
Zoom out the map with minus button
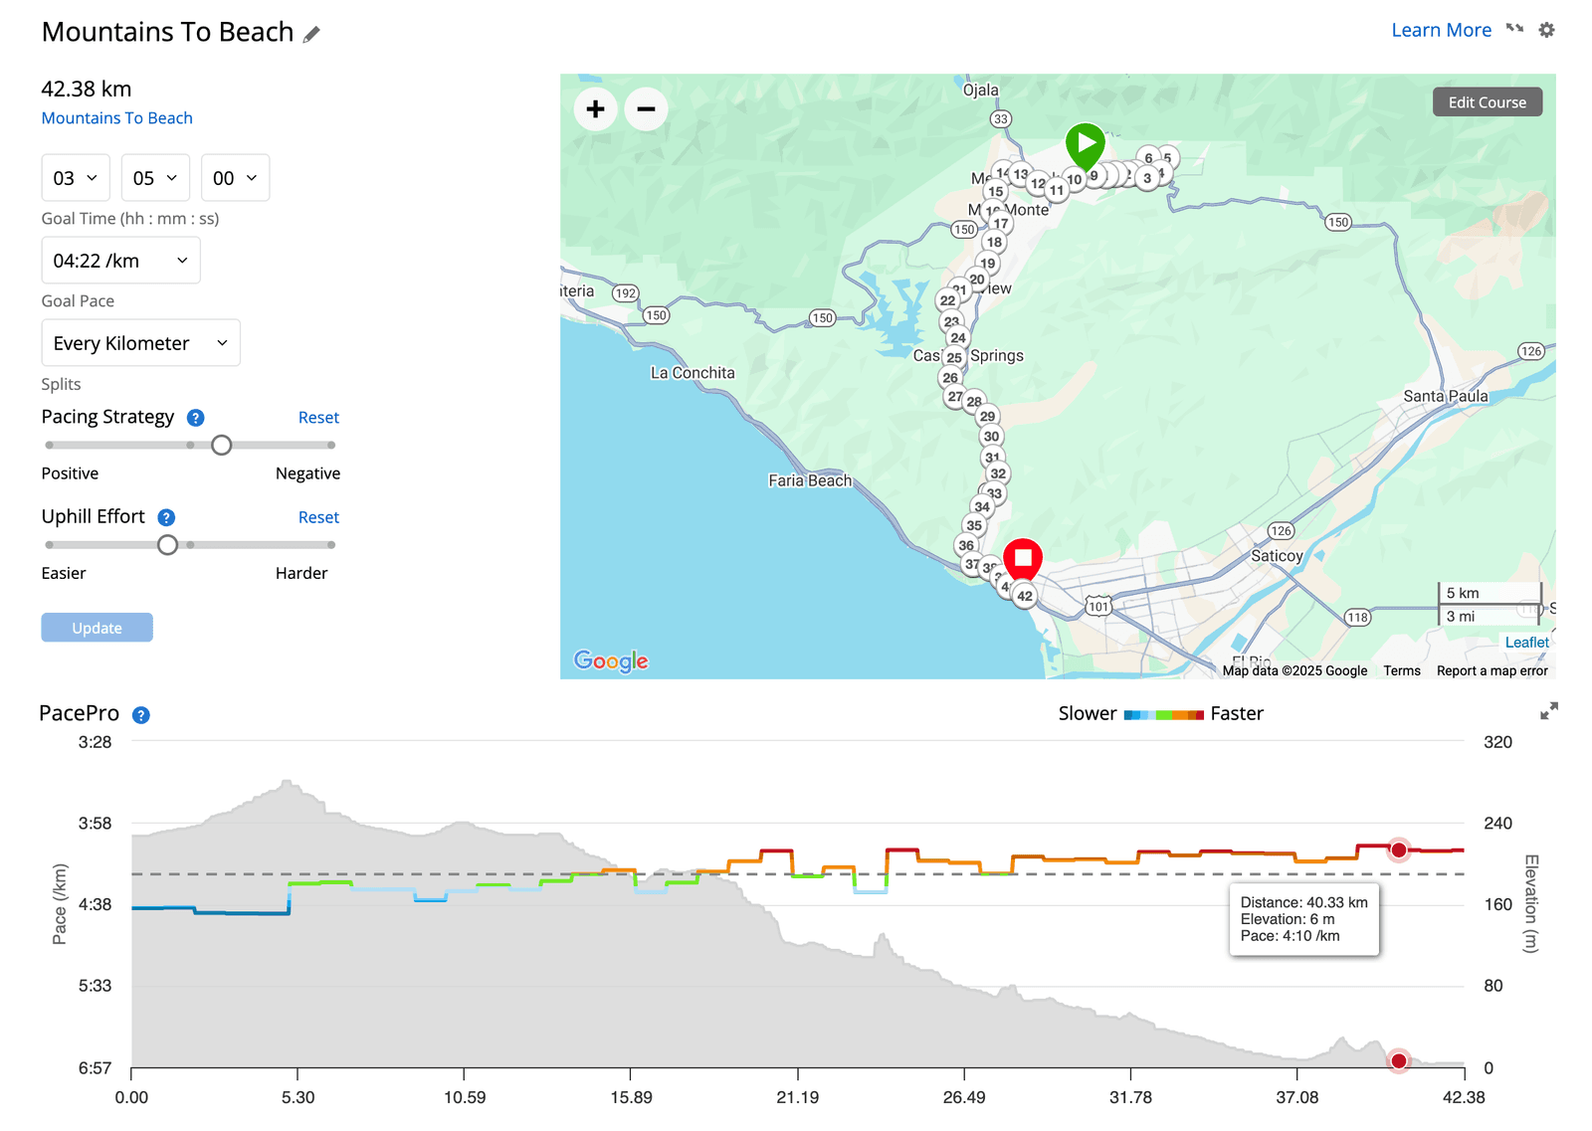pyautogui.click(x=646, y=108)
